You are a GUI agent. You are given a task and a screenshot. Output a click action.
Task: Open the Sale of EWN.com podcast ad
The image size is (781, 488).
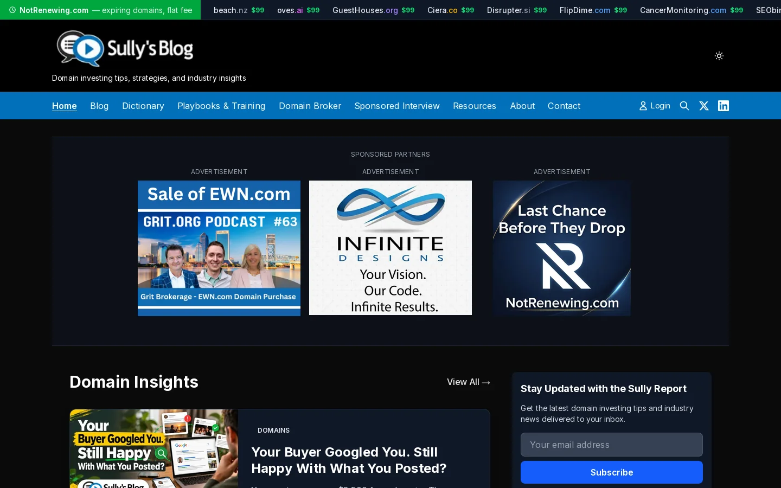pos(219,248)
